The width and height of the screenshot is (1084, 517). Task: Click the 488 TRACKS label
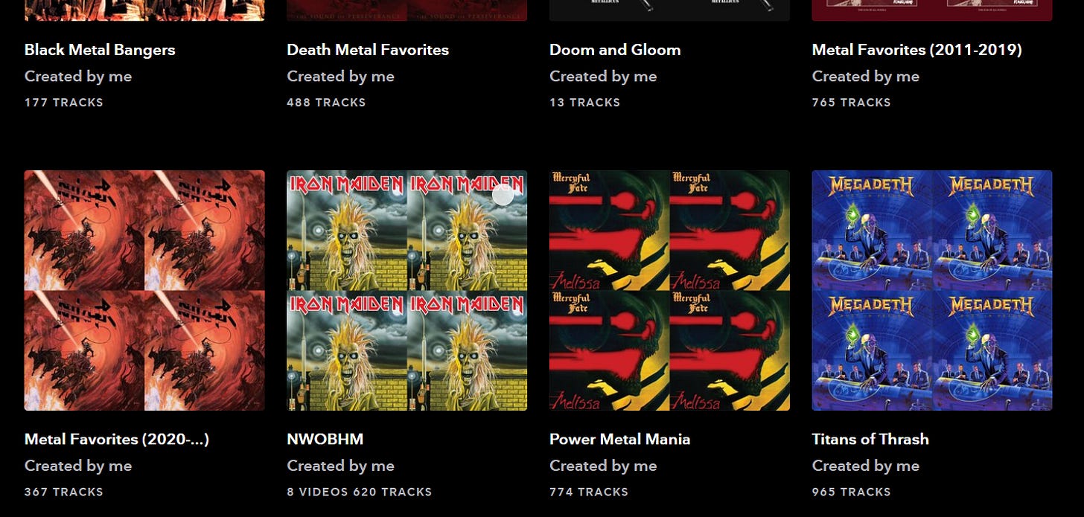point(326,103)
